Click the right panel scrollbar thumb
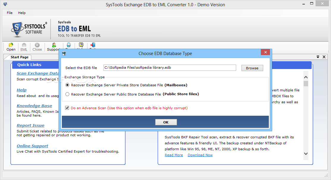331x180 pixels. click(x=306, y=84)
